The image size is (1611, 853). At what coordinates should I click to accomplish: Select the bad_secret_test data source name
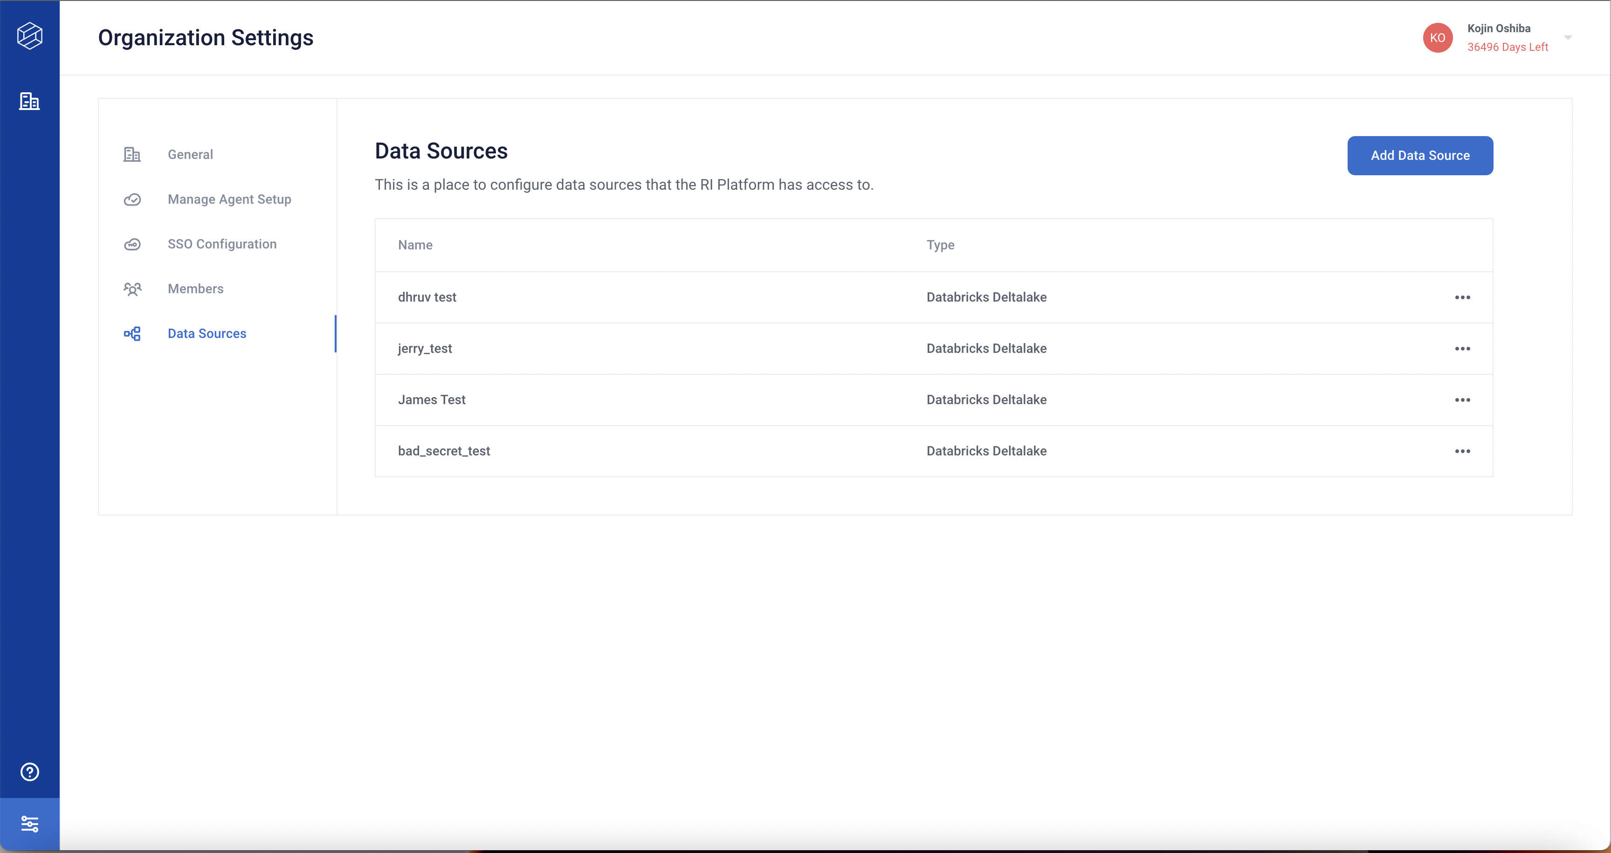pyautogui.click(x=444, y=451)
